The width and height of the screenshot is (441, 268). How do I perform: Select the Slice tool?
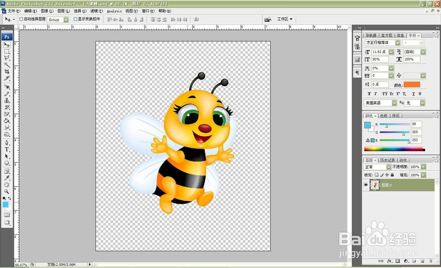pyautogui.click(x=7, y=78)
